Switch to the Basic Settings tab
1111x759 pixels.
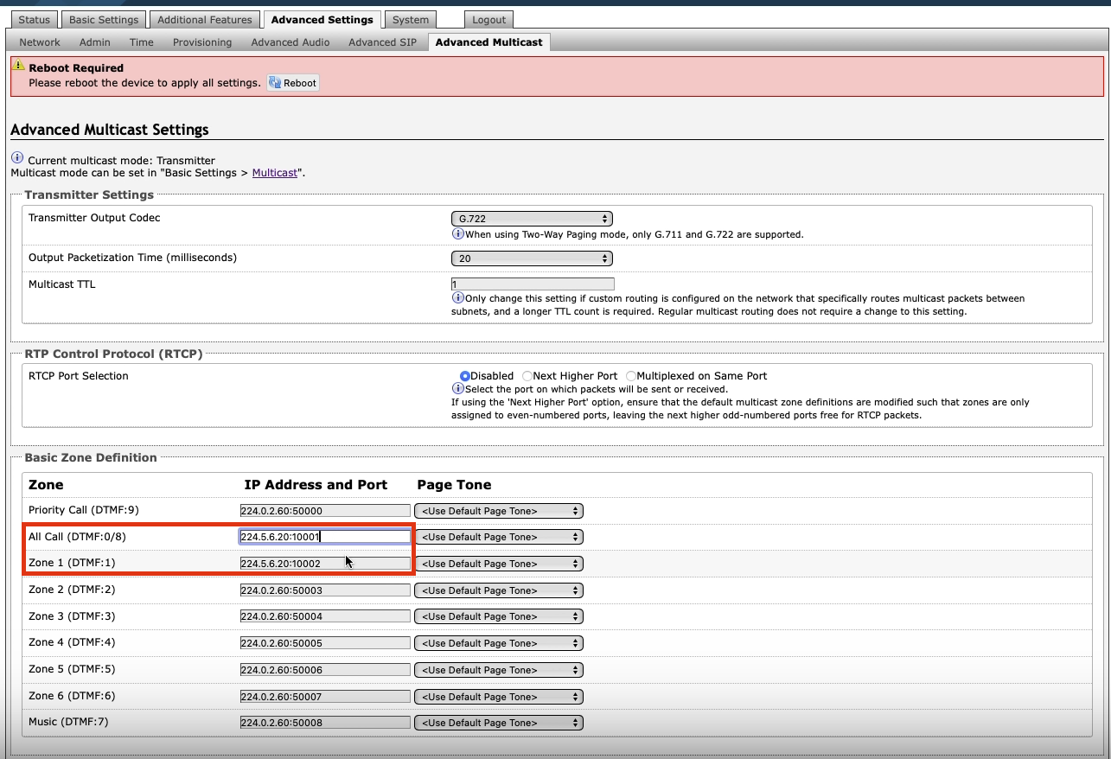tap(104, 20)
